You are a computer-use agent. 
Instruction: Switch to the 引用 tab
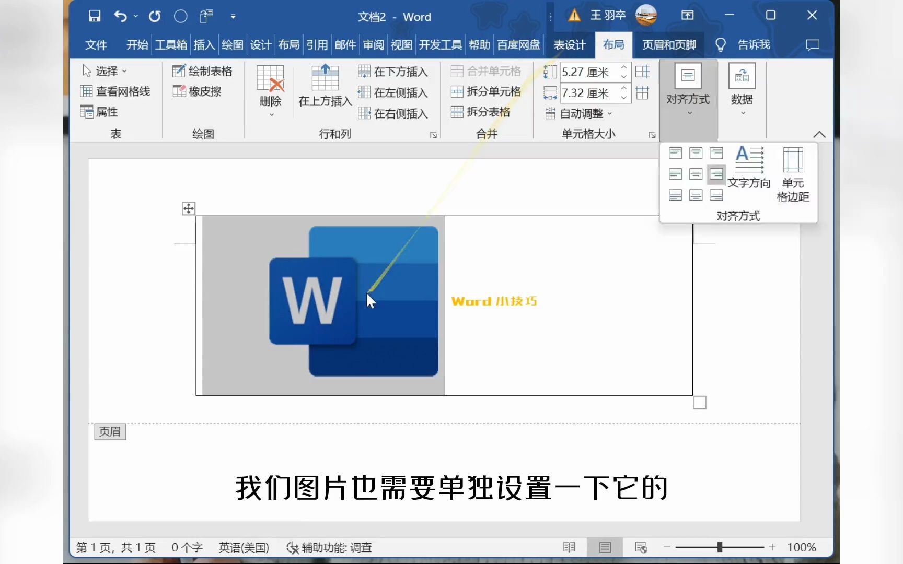coord(317,45)
